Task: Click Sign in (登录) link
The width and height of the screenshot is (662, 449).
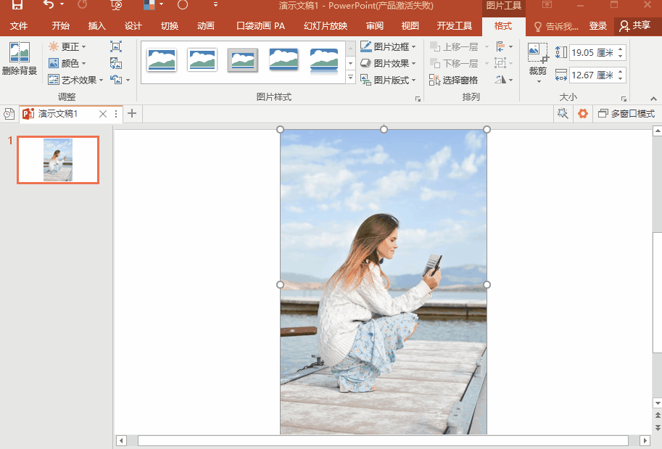Action: [x=597, y=26]
